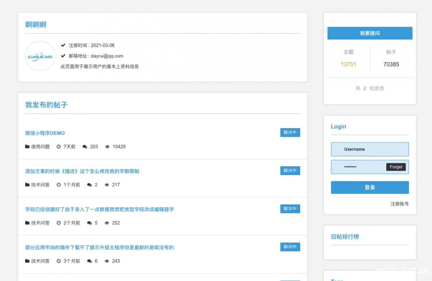432x281 pixels.
Task: Click comments icon in 1个月前 row
Action: coord(89,185)
